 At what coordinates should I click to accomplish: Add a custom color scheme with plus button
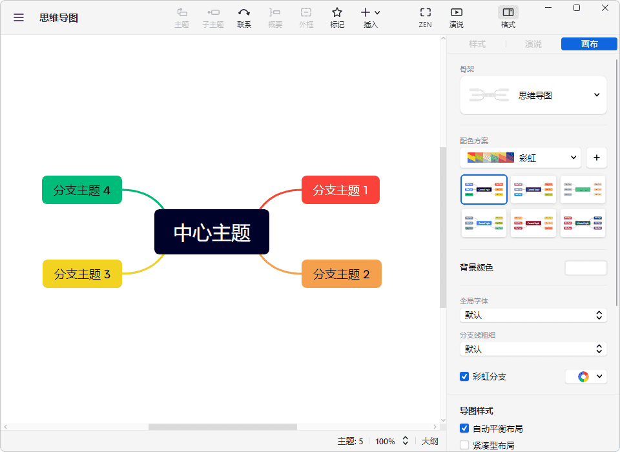pos(597,158)
